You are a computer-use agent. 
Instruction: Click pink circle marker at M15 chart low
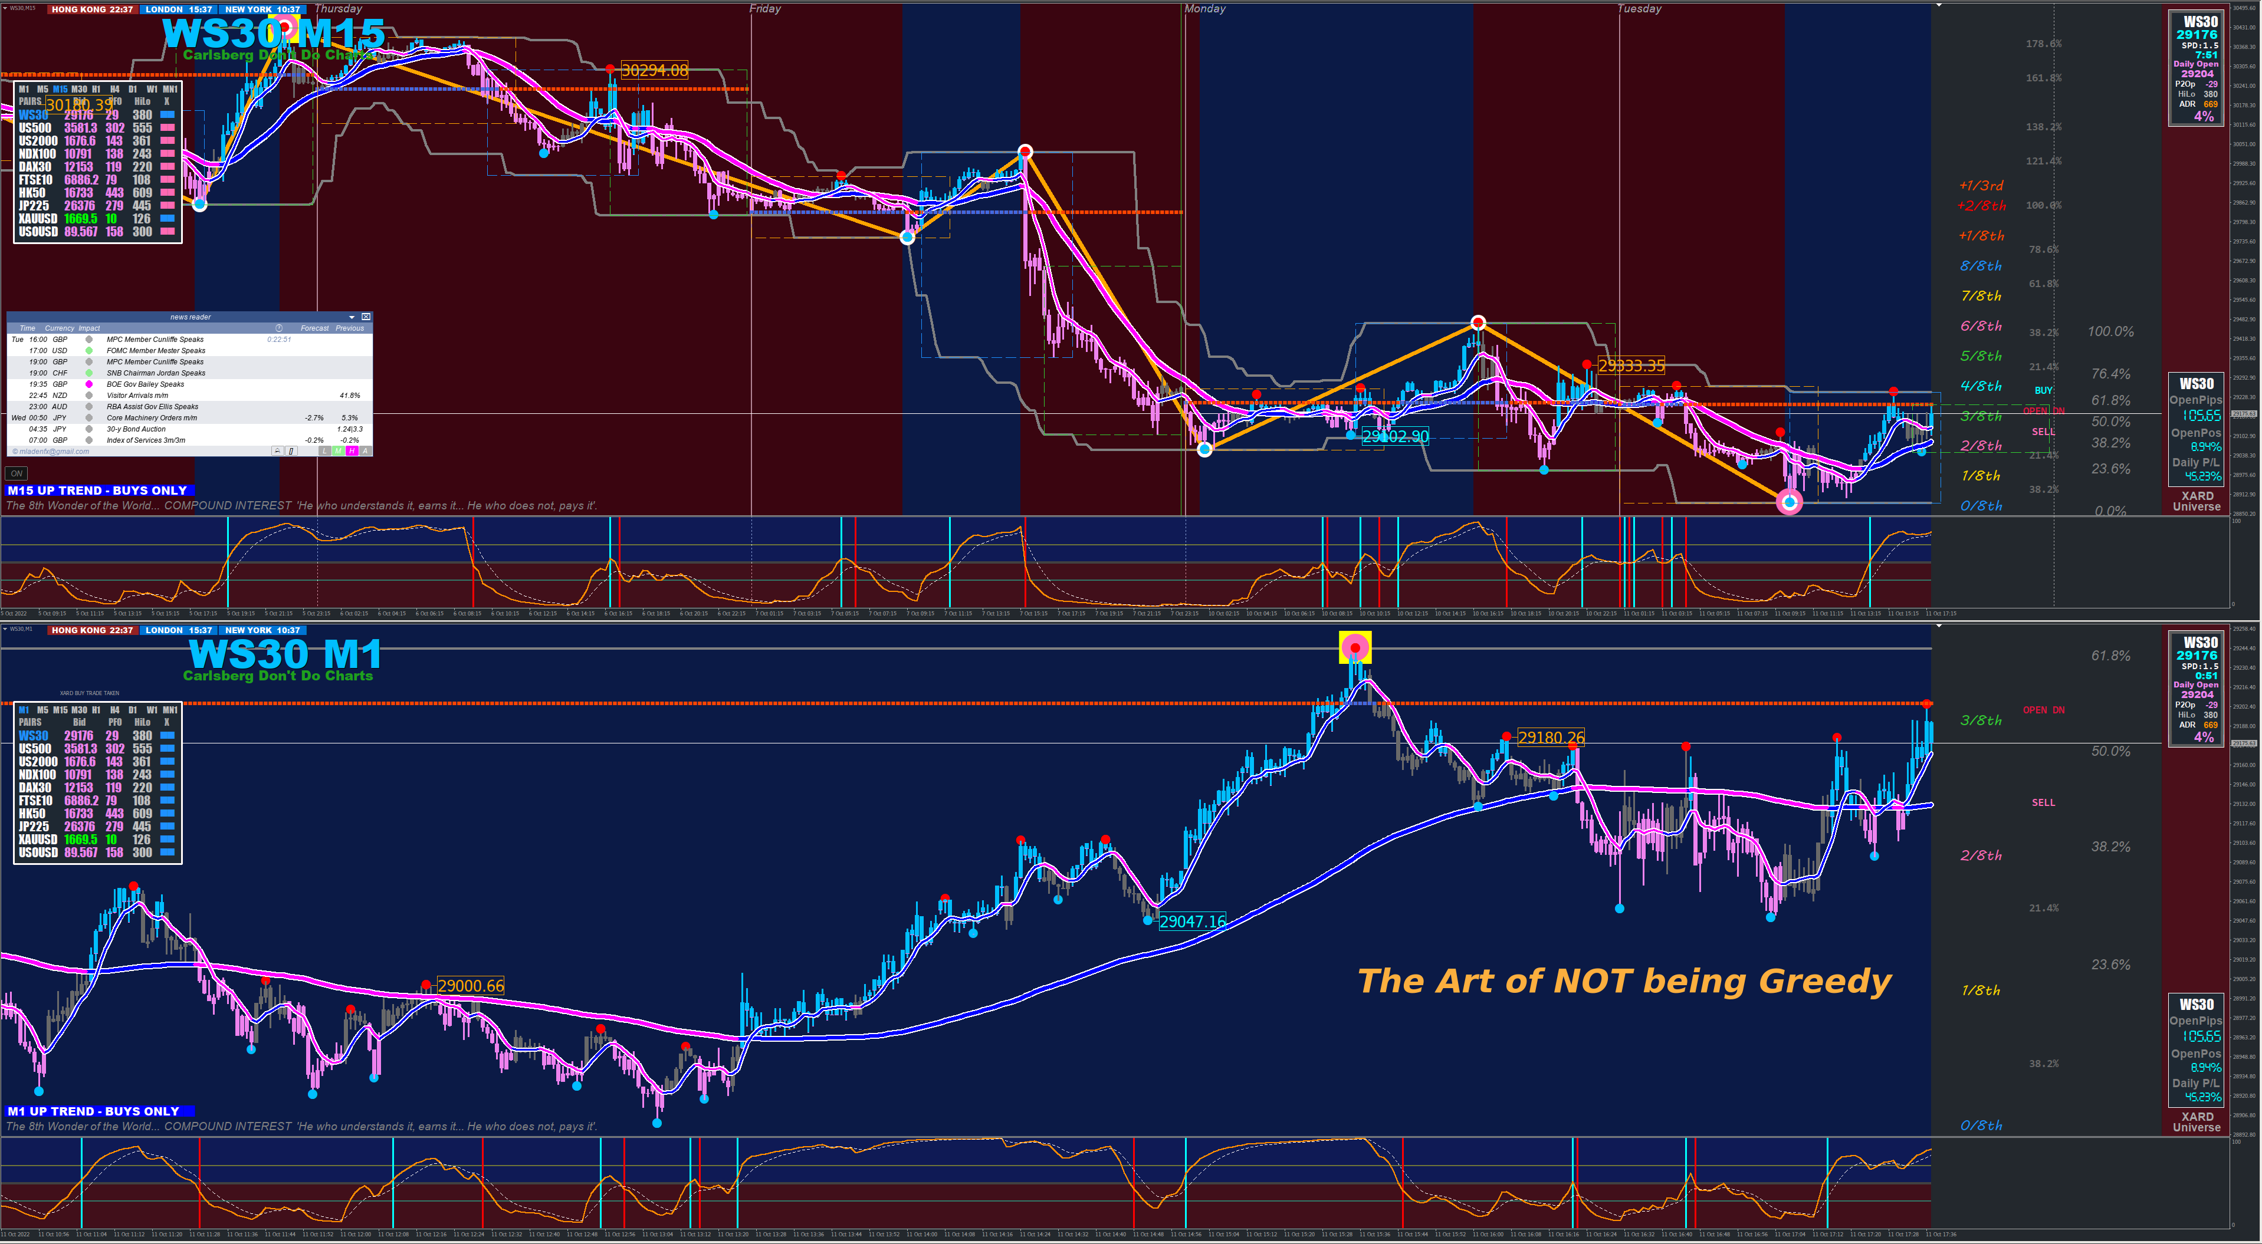pyautogui.click(x=1789, y=502)
